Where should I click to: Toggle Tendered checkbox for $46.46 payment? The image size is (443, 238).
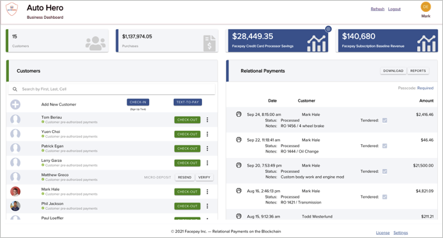click(385, 146)
